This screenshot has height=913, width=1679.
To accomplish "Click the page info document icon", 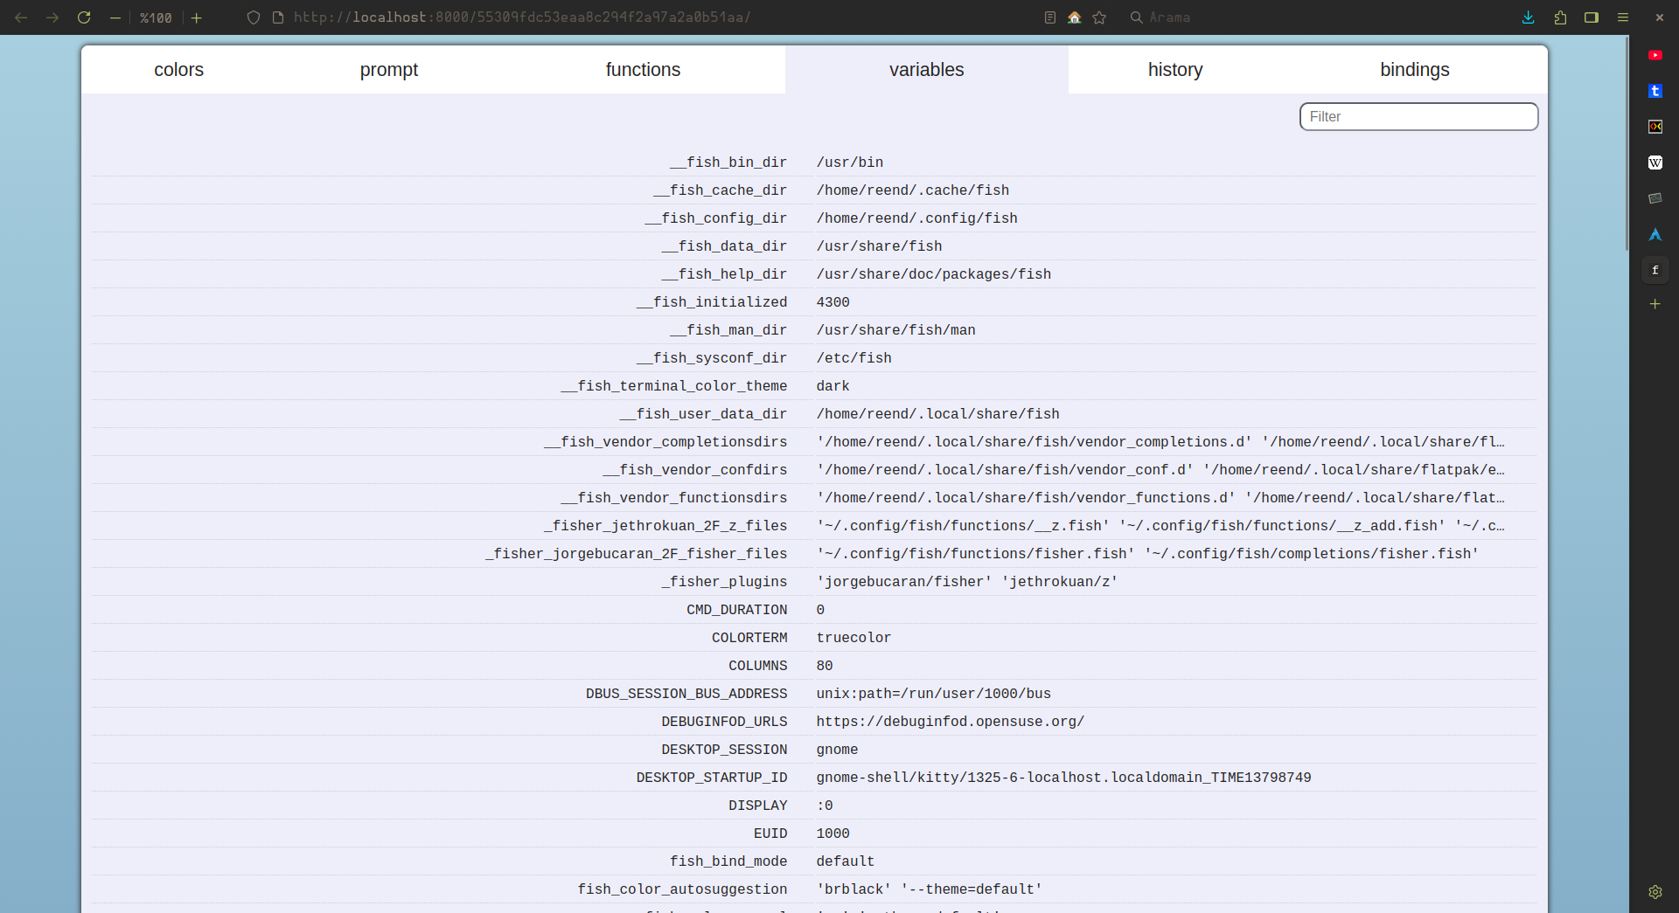I will tap(278, 17).
